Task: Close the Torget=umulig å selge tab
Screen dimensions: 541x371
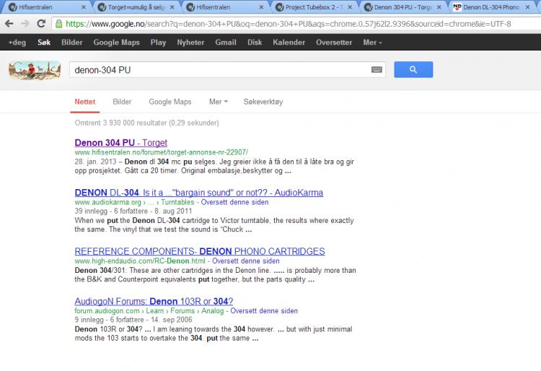Action: pyautogui.click(x=172, y=7)
